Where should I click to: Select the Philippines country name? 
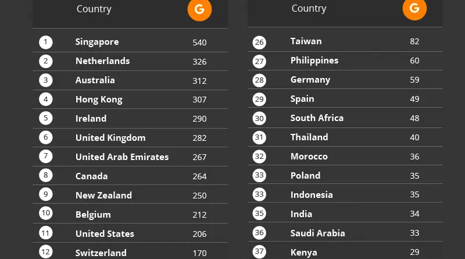[314, 61]
